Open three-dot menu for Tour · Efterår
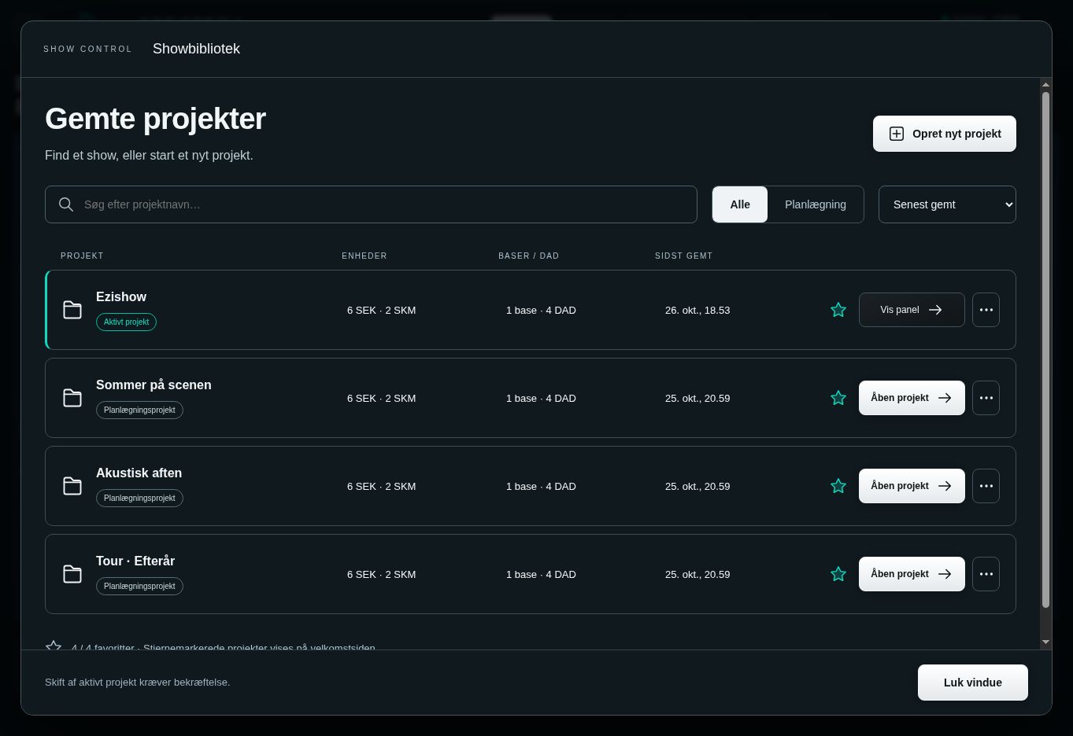Image resolution: width=1073 pixels, height=736 pixels. coord(986,574)
